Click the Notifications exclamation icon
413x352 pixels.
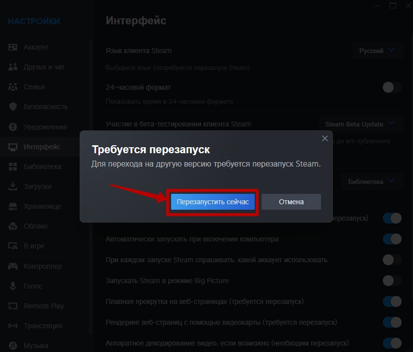(13, 127)
